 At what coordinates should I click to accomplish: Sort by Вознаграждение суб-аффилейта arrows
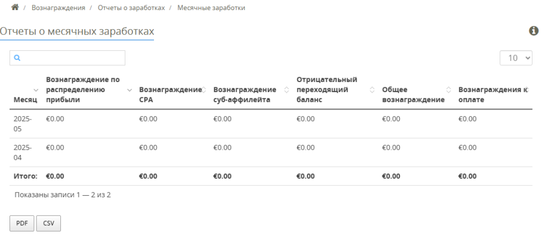pos(286,90)
